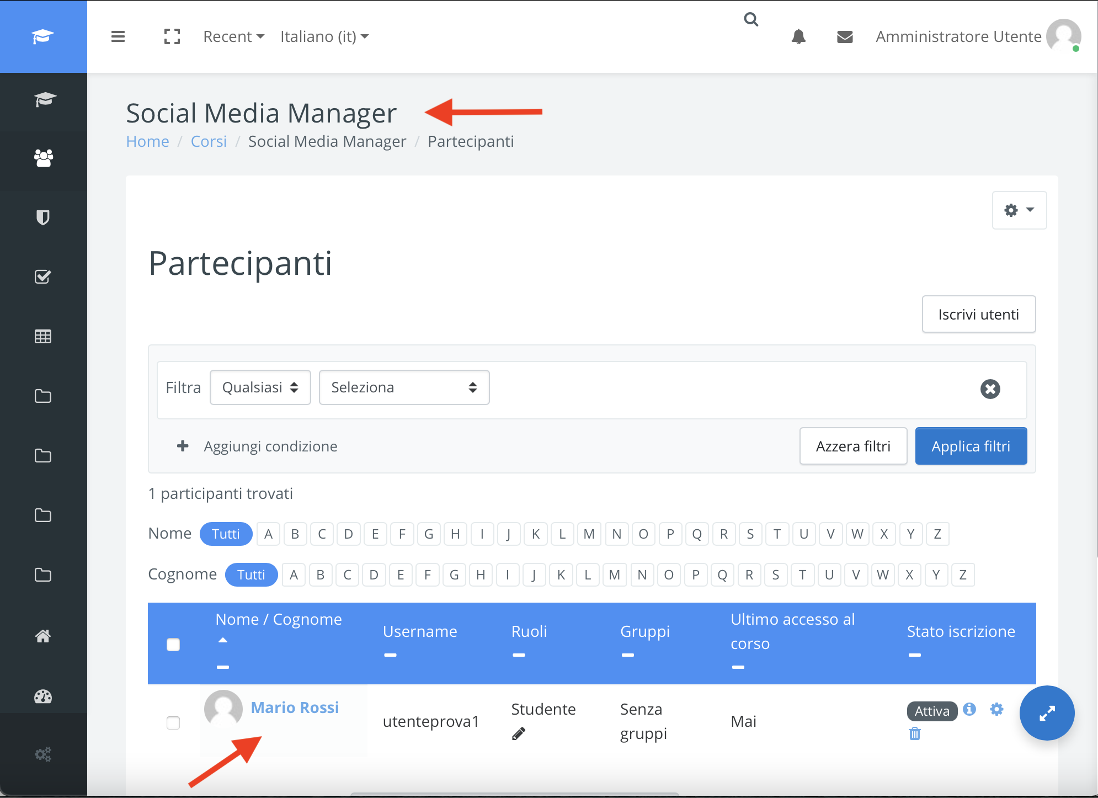The height and width of the screenshot is (798, 1098).
Task: Show enrolment info for Mario Rossi
Action: (x=969, y=709)
